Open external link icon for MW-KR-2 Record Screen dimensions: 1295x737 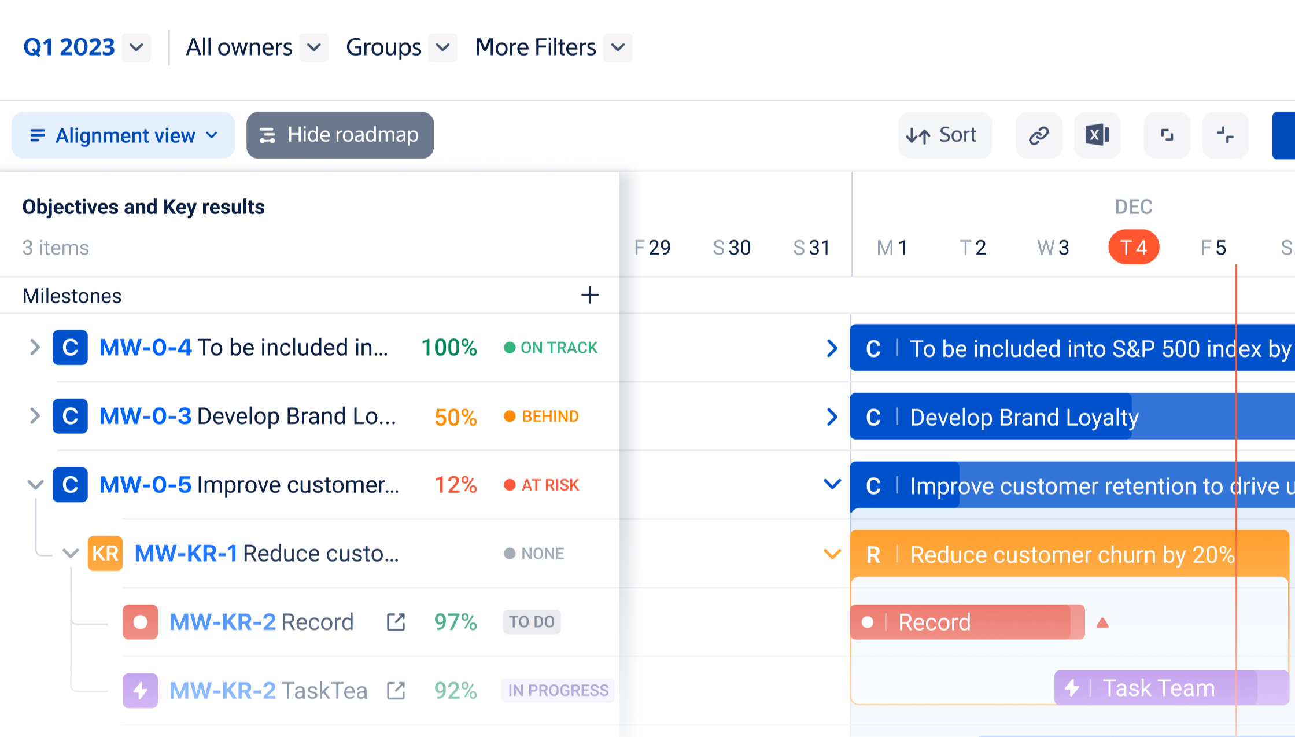[x=396, y=622]
